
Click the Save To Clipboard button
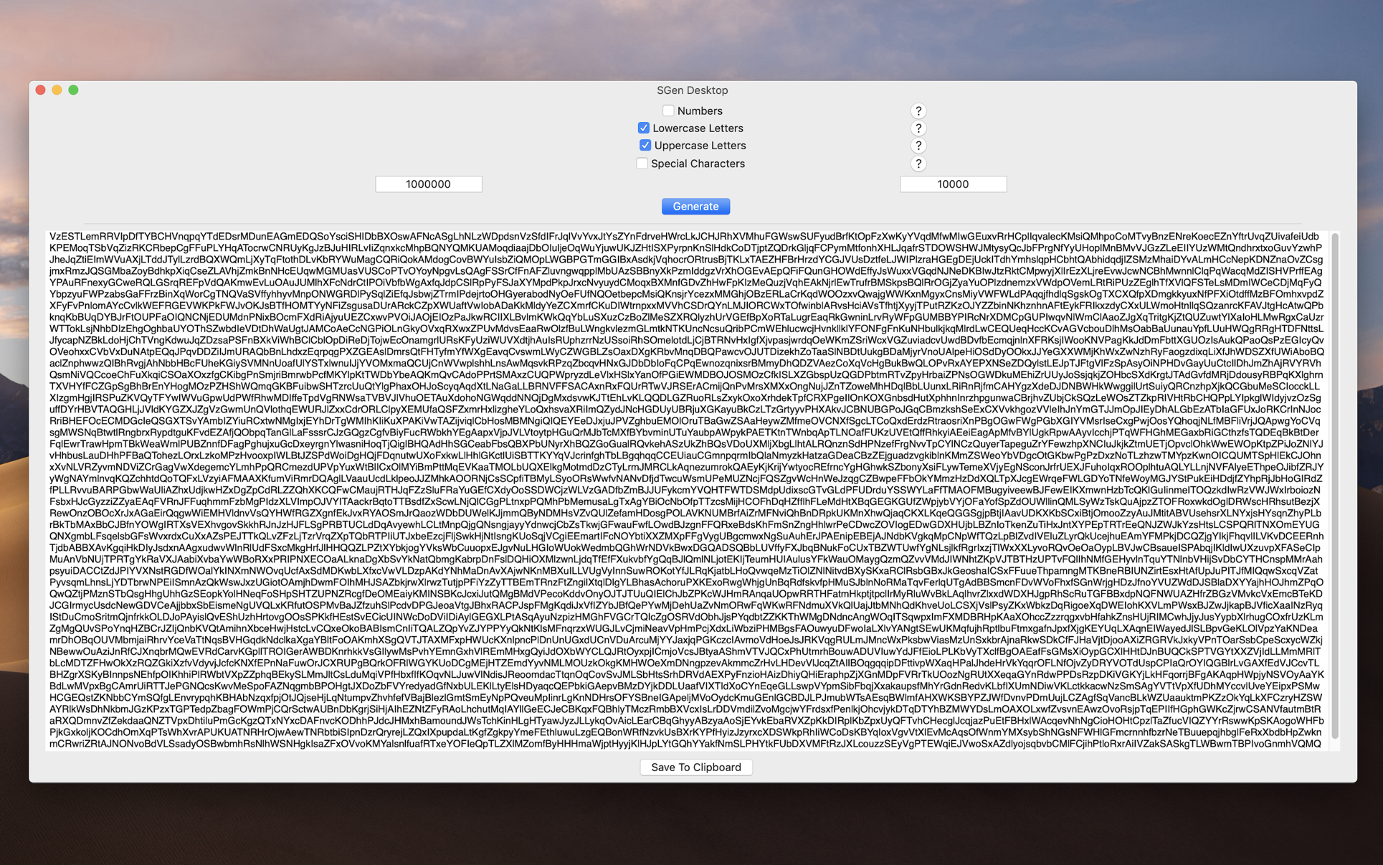tap(695, 767)
